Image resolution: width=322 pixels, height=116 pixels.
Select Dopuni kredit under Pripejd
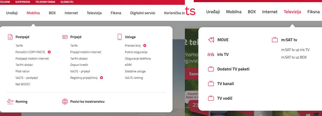coord(79,65)
